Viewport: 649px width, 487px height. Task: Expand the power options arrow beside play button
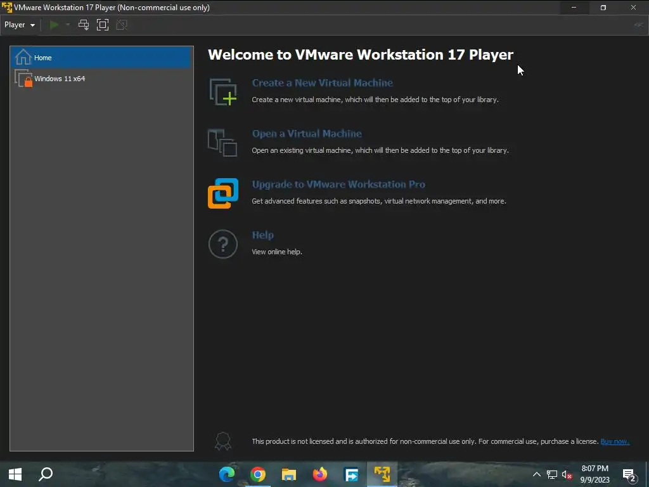tap(68, 25)
